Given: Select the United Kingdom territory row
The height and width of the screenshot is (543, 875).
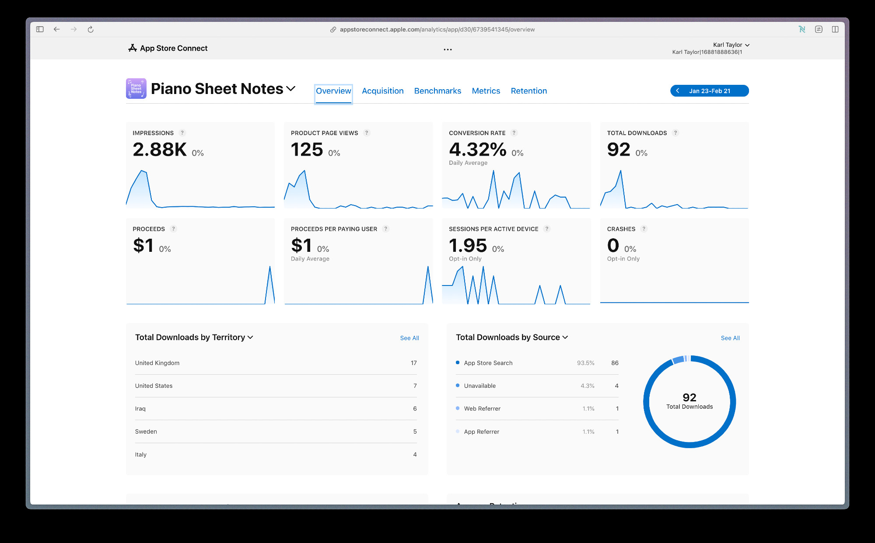Looking at the screenshot, I should 276,363.
